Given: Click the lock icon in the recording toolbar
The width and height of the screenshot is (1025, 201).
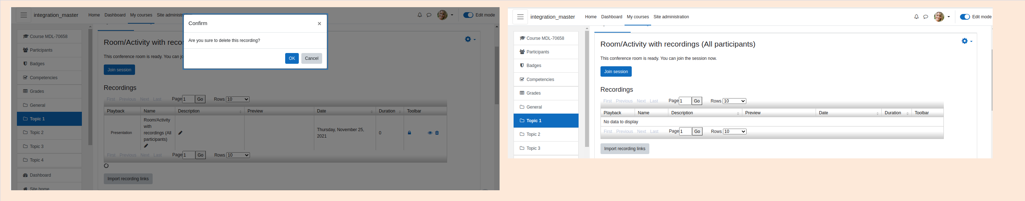Looking at the screenshot, I should coord(409,133).
